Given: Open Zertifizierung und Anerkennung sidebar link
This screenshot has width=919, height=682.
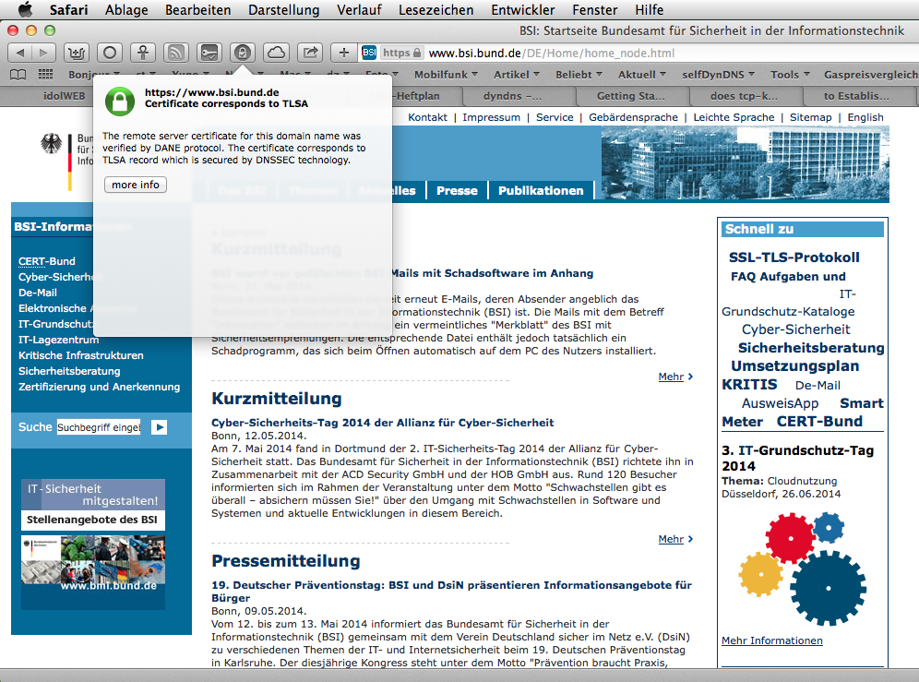Looking at the screenshot, I should click(x=99, y=387).
